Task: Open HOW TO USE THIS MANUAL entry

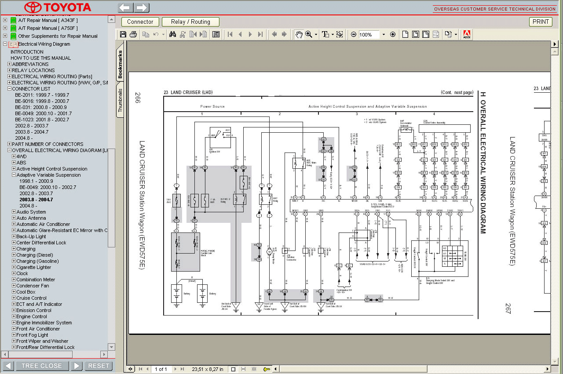Action: (x=40, y=58)
